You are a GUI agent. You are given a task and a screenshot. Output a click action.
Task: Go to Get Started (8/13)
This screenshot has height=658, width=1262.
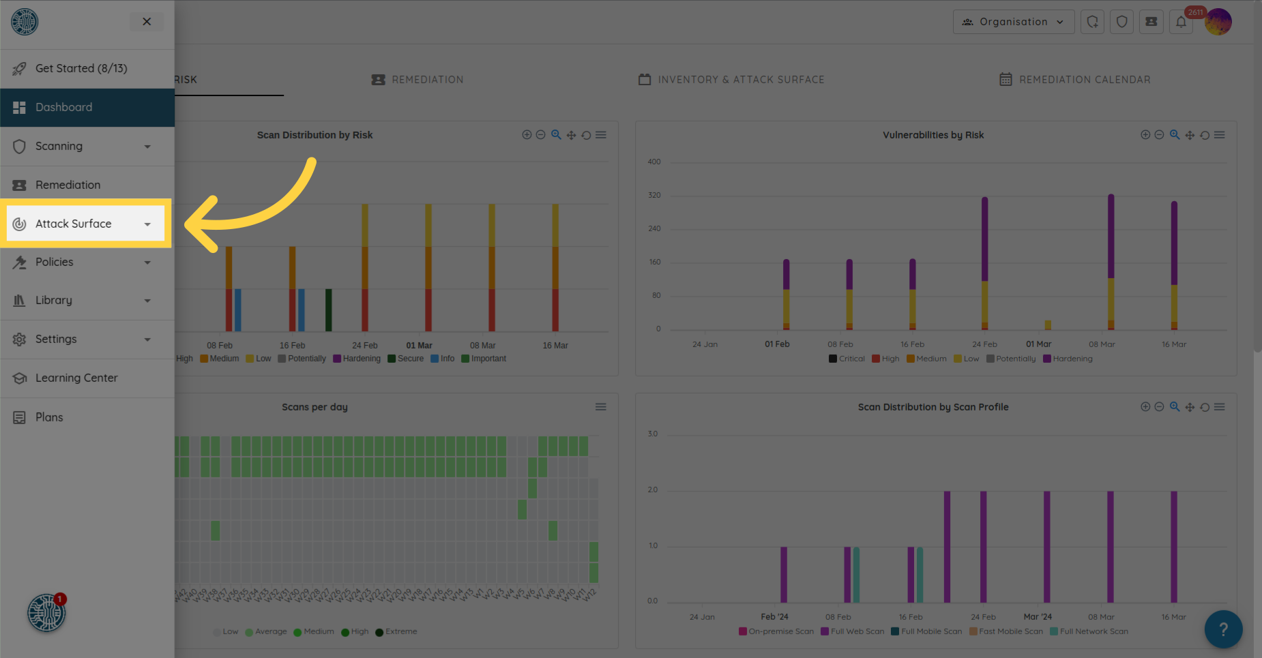pos(81,68)
